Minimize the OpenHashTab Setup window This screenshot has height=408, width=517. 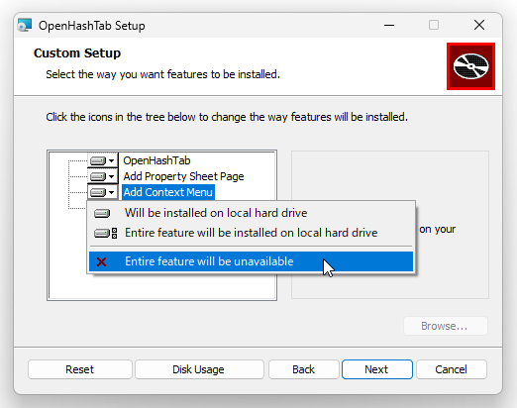[x=389, y=25]
